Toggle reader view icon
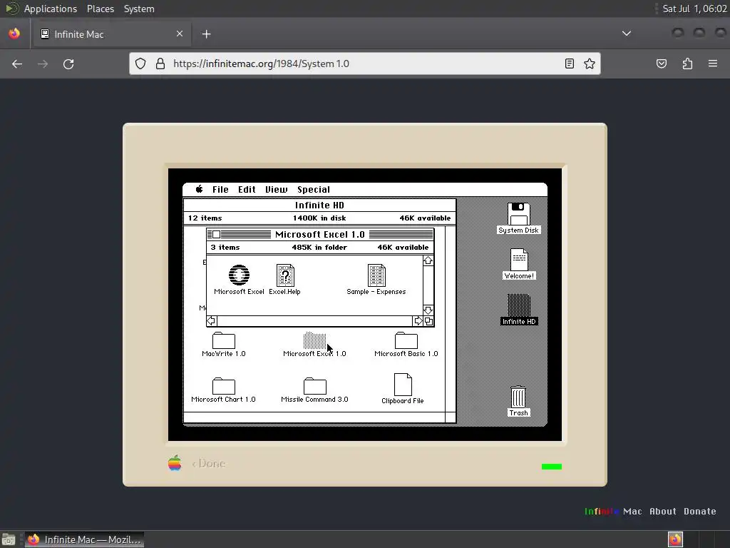730x548 pixels. pyautogui.click(x=570, y=64)
